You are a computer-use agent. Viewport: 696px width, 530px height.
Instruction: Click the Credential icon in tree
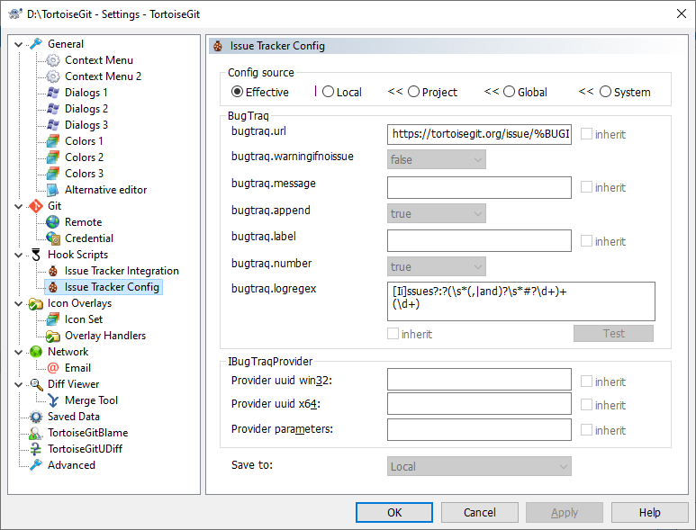click(x=53, y=238)
